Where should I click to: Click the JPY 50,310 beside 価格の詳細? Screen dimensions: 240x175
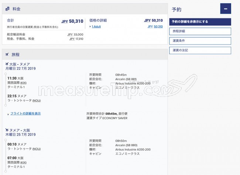pos(153,21)
